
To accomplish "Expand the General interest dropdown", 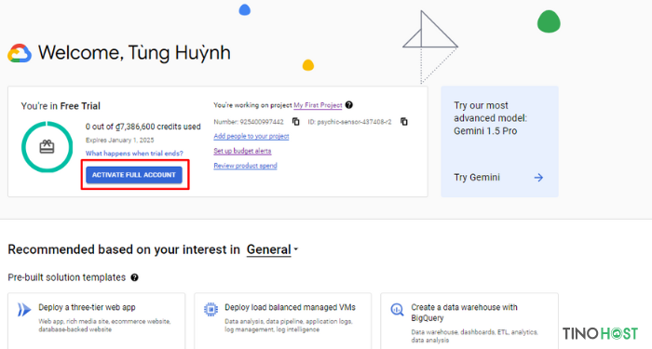I will 272,249.
